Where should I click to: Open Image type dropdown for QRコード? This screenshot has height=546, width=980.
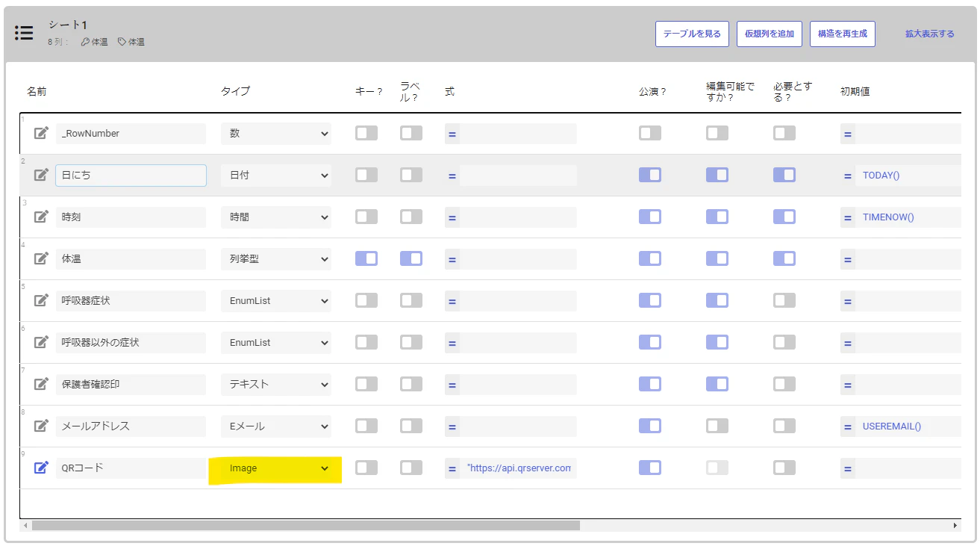click(x=276, y=468)
